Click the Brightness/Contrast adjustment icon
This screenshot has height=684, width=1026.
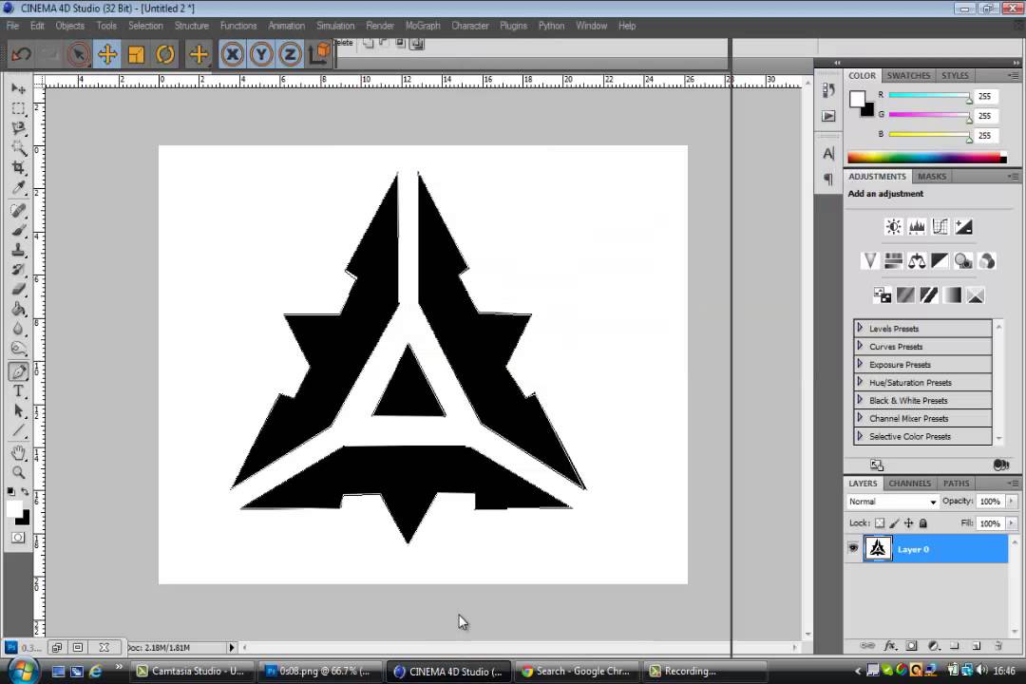[x=893, y=227]
